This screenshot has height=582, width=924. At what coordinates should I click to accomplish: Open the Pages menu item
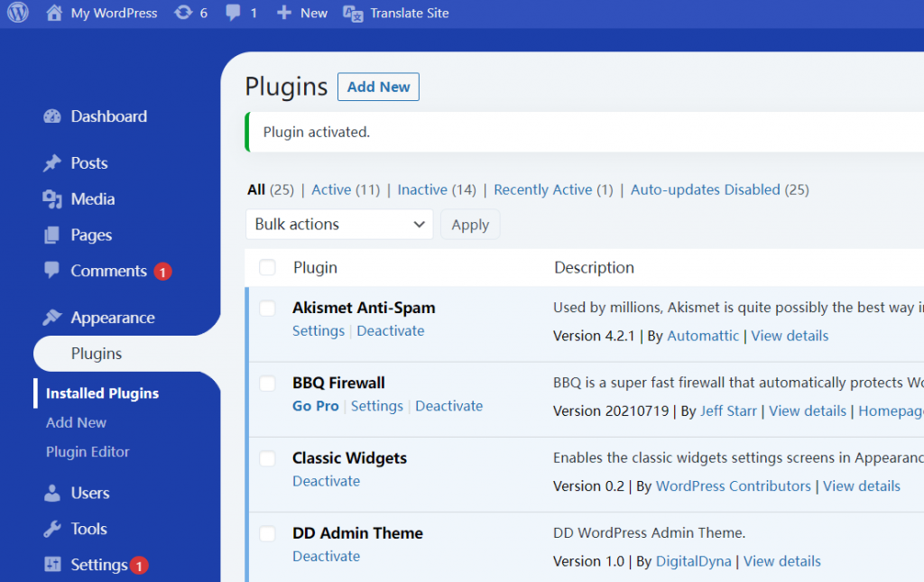coord(91,235)
